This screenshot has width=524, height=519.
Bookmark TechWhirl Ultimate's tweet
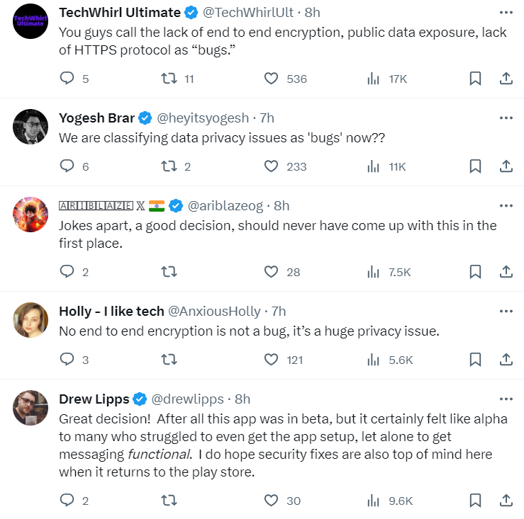coord(476,79)
